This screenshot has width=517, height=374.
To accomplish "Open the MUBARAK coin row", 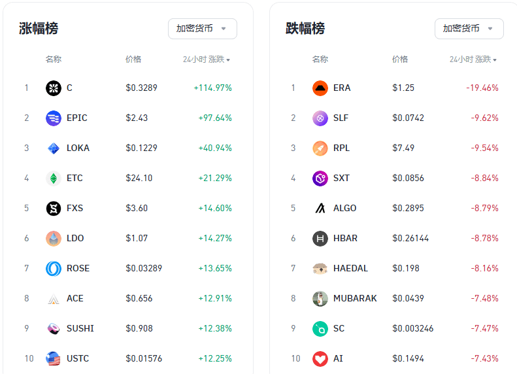I will [x=395, y=298].
